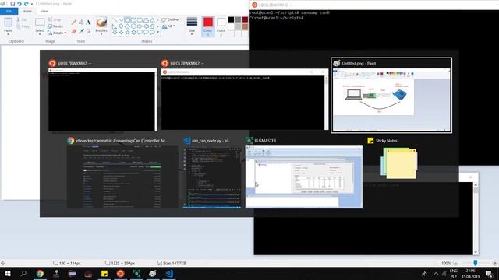This screenshot has width=499, height=280.
Task: Pick the Line shape in Shapes gallery
Action: [x=115, y=20]
